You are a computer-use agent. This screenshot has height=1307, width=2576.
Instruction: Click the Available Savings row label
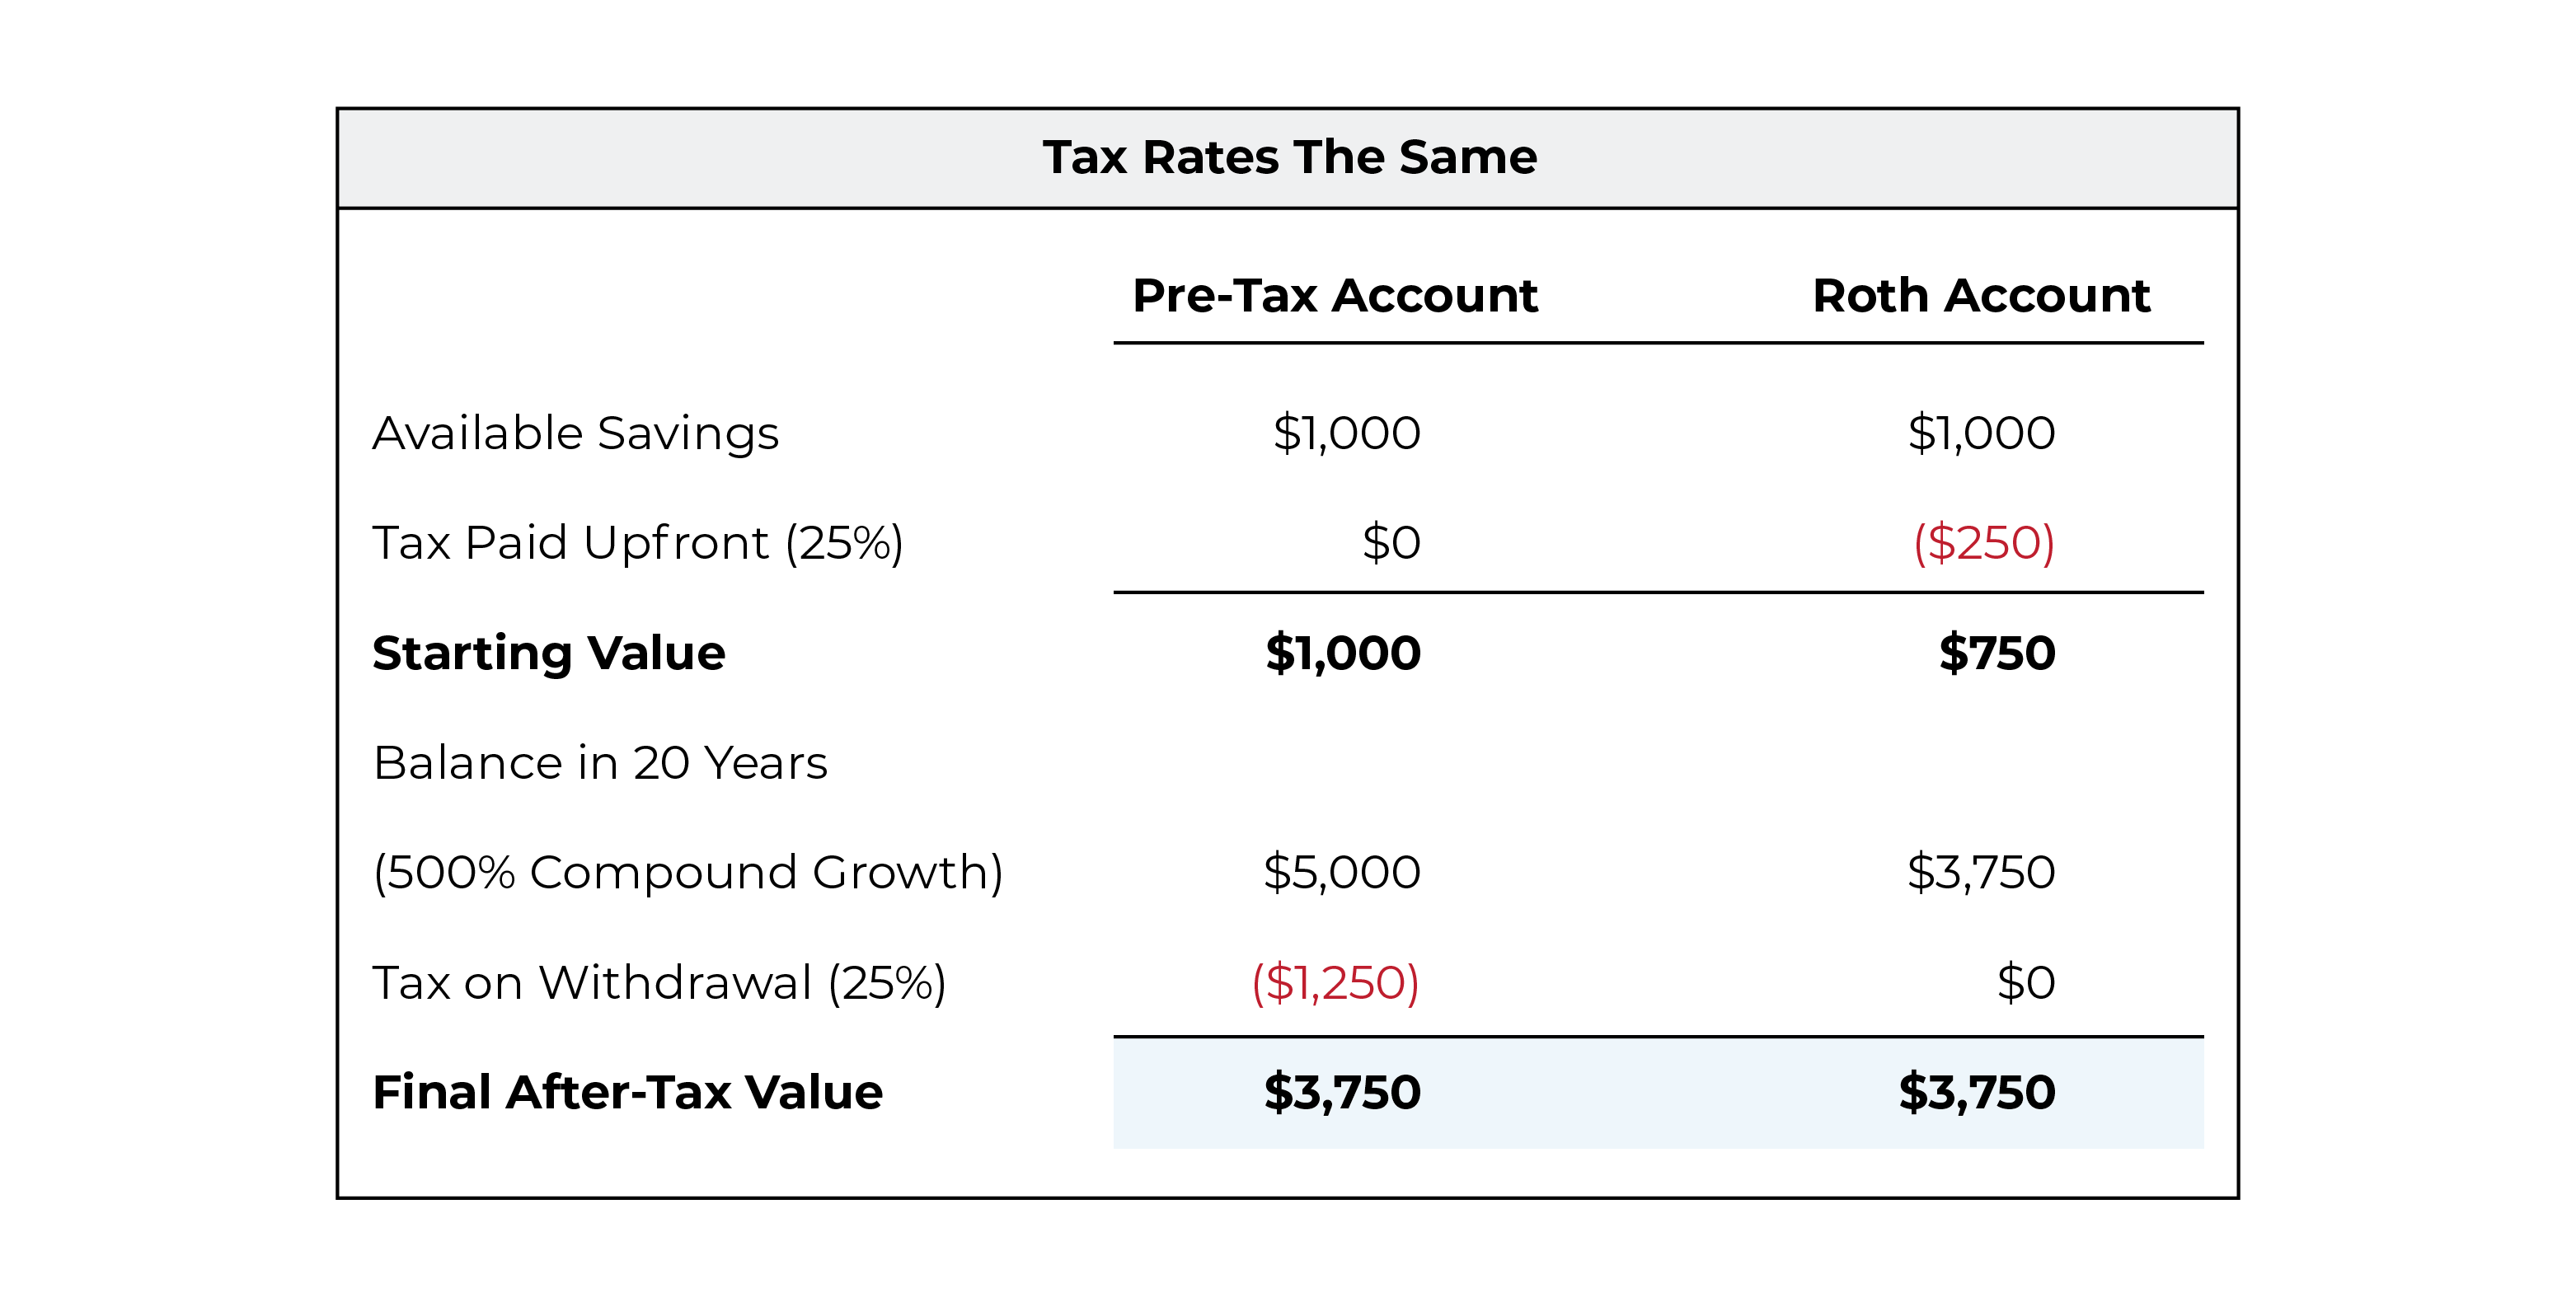(575, 433)
